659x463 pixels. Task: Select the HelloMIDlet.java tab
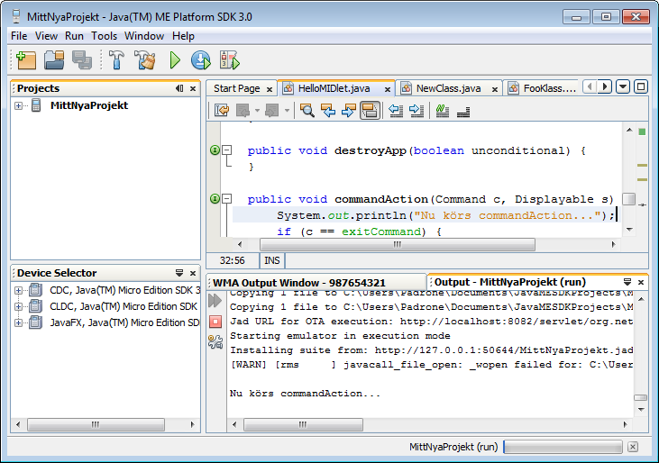tap(334, 88)
